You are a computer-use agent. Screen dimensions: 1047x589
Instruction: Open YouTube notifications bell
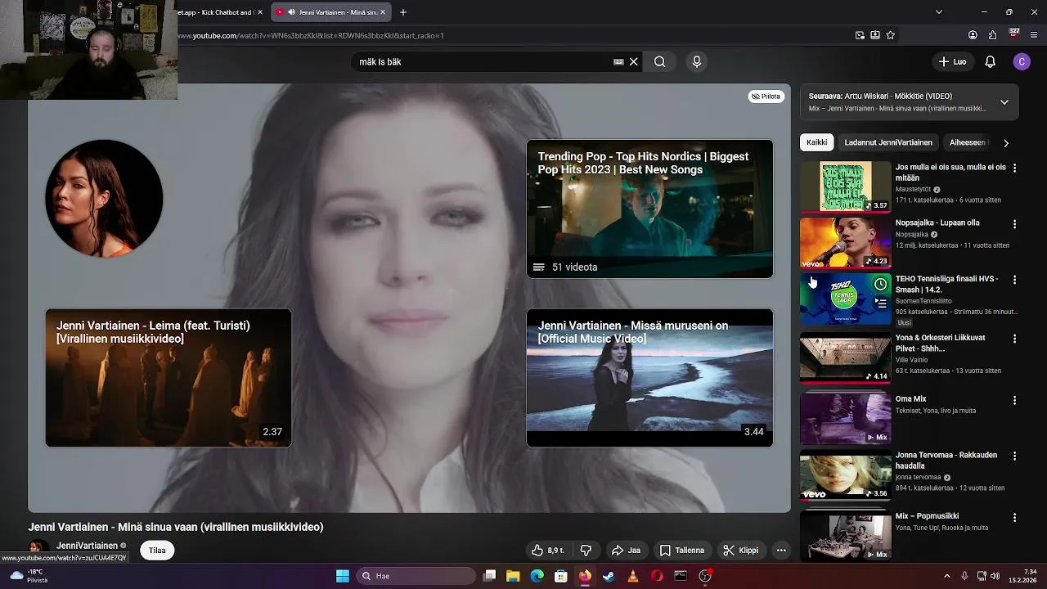pyautogui.click(x=990, y=61)
